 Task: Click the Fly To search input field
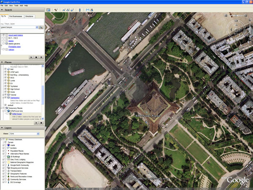[18, 27]
